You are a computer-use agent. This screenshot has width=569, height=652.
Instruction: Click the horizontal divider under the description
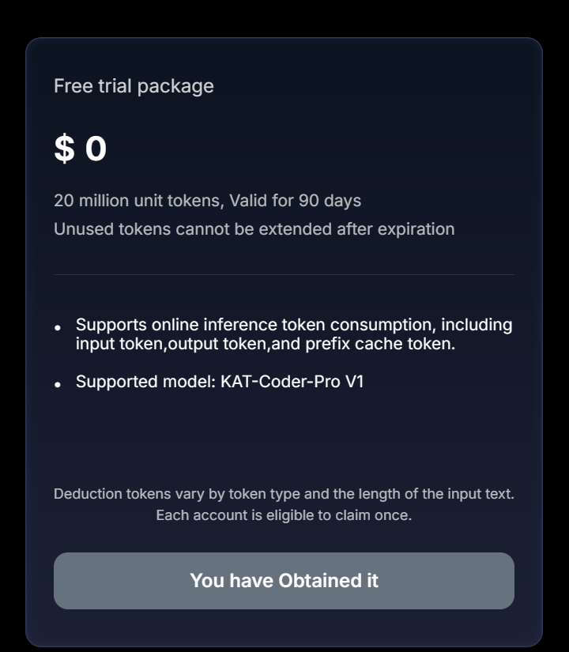click(284, 273)
